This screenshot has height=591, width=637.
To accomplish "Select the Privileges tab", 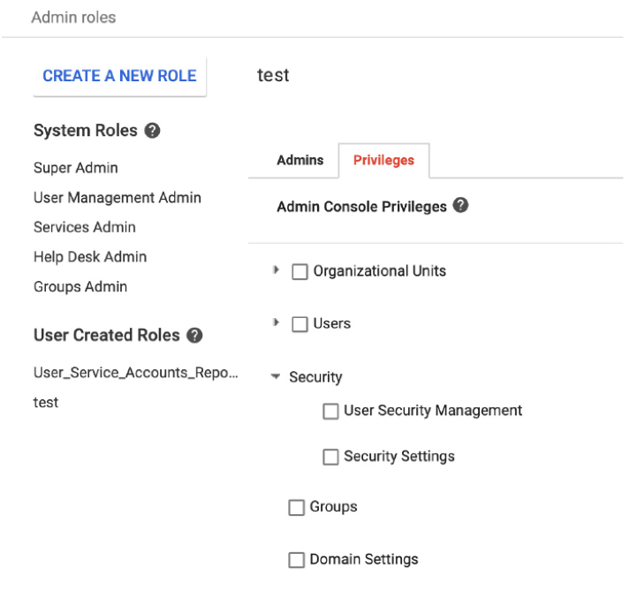I will pos(383,161).
